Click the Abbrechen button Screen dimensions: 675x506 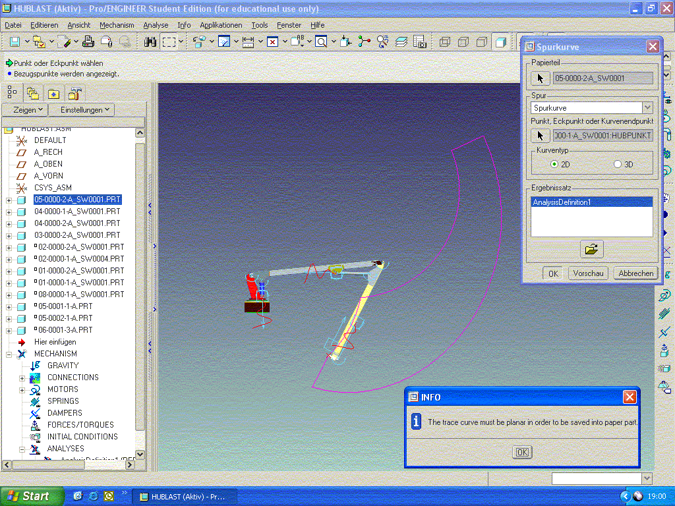coord(636,273)
